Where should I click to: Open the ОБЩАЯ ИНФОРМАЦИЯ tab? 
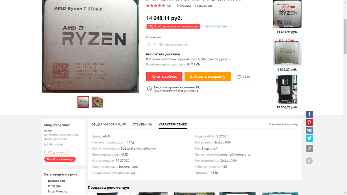pos(108,125)
